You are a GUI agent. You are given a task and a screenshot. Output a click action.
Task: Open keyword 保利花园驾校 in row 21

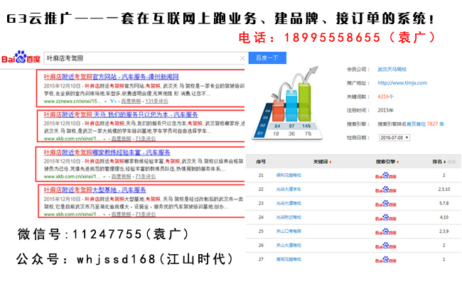(289, 175)
